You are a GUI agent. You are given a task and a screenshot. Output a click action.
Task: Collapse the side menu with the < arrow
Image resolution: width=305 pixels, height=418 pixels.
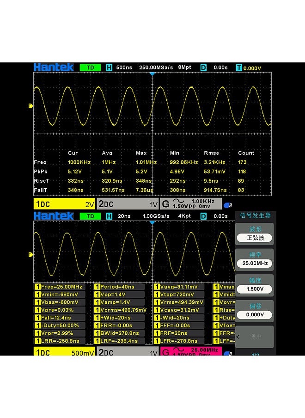tap(238, 337)
